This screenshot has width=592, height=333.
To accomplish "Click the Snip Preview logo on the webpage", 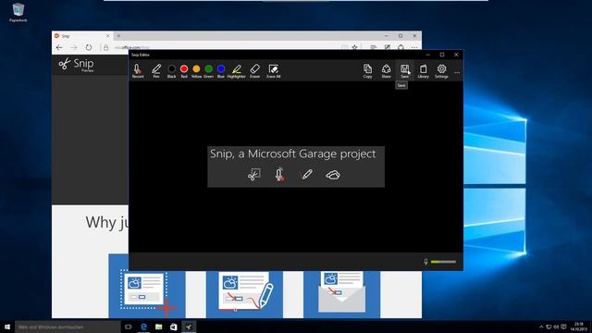I will coord(77,65).
